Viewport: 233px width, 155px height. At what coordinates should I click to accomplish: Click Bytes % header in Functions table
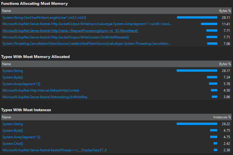[x=225, y=11]
